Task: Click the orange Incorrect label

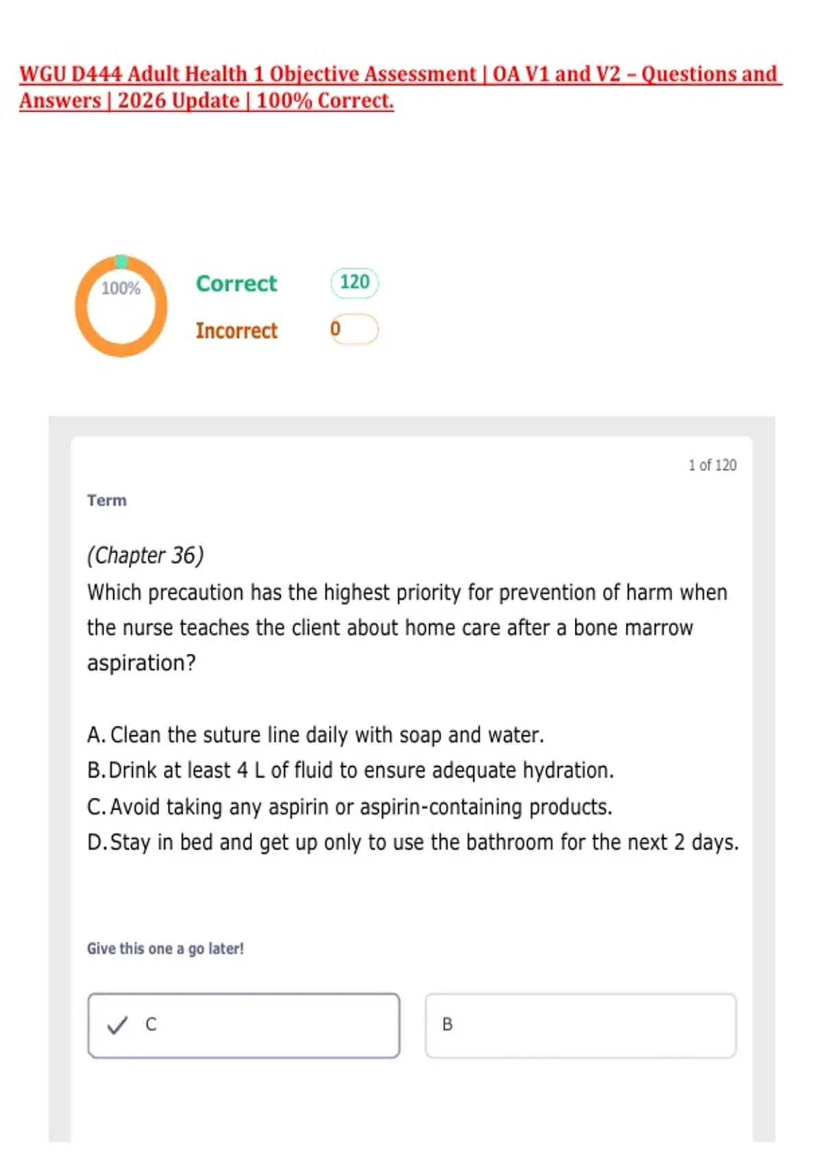Action: (236, 331)
